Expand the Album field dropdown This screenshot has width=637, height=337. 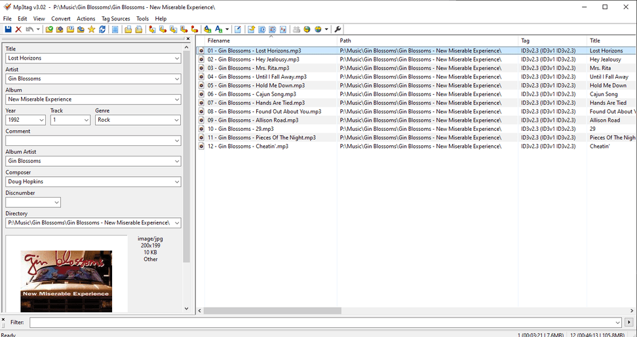[x=177, y=99]
